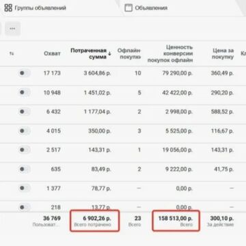246x246 pixels.
Task: Click the 635 reach value
Action: pyautogui.click(x=56, y=169)
